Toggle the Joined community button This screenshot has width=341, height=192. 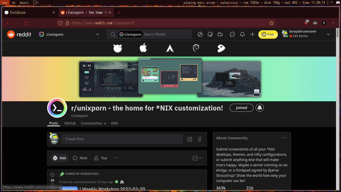tap(241, 108)
